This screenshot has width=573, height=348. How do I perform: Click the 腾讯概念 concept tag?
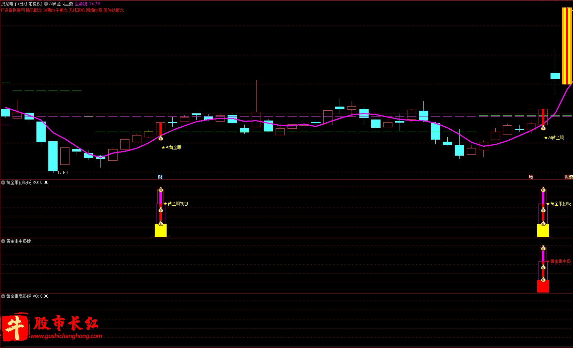click(34, 10)
